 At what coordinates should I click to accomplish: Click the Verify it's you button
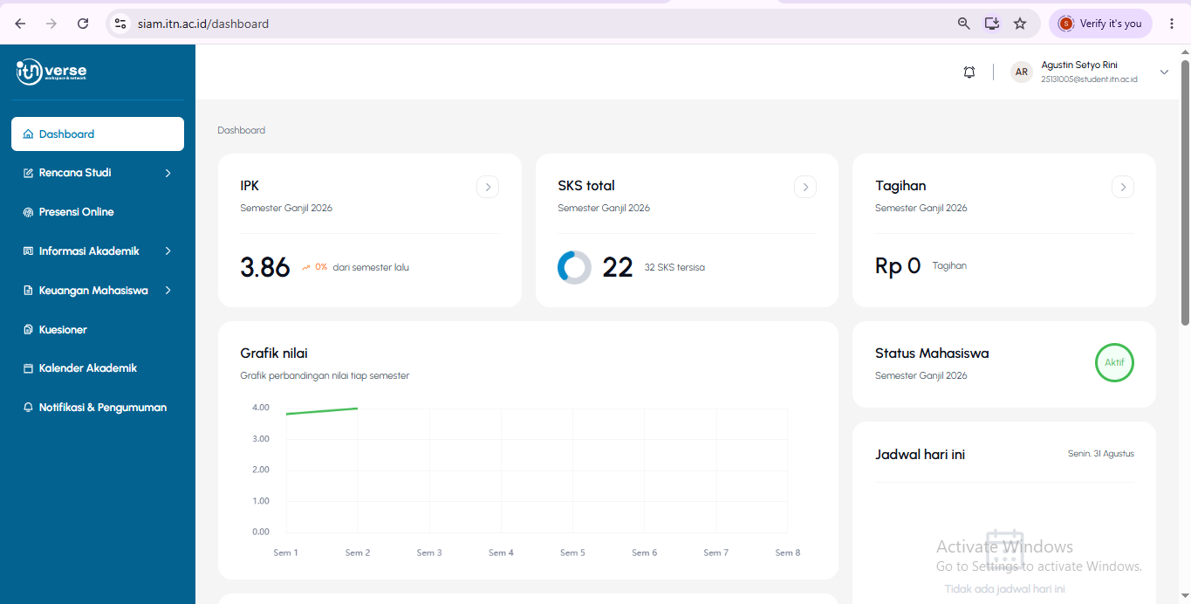point(1100,24)
